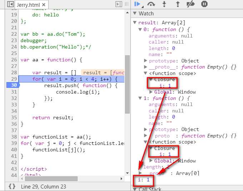Set breakpoint at line number 38
This screenshot has height=191, width=243.
(x=14, y=137)
